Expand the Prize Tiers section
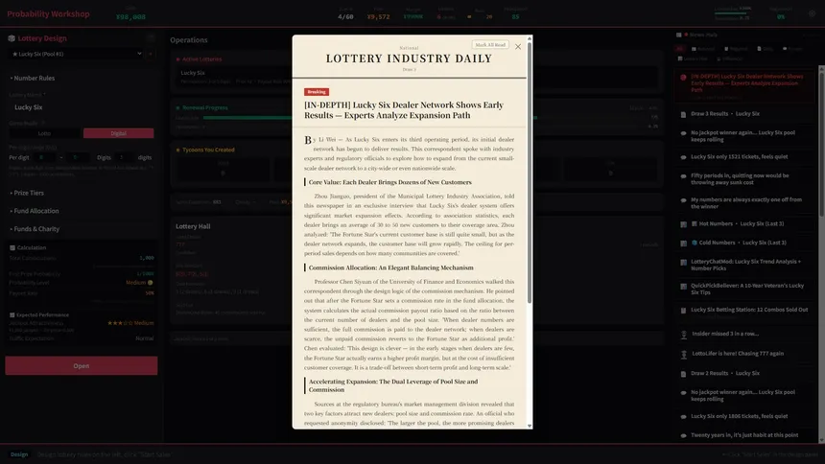This screenshot has width=825, height=464. (27, 193)
